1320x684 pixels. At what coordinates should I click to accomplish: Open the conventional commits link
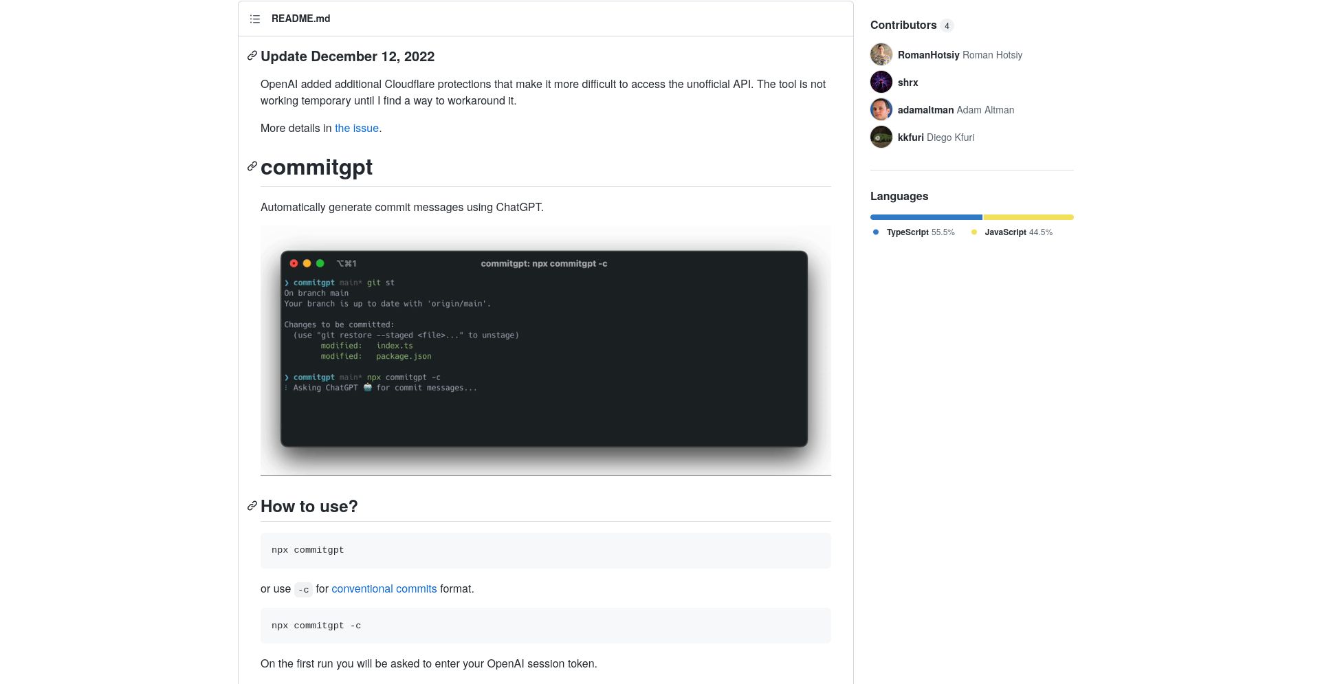384,588
